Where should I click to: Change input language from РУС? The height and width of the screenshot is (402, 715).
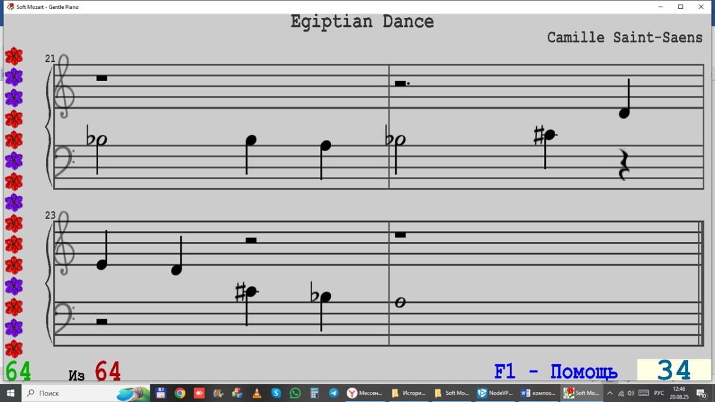659,393
